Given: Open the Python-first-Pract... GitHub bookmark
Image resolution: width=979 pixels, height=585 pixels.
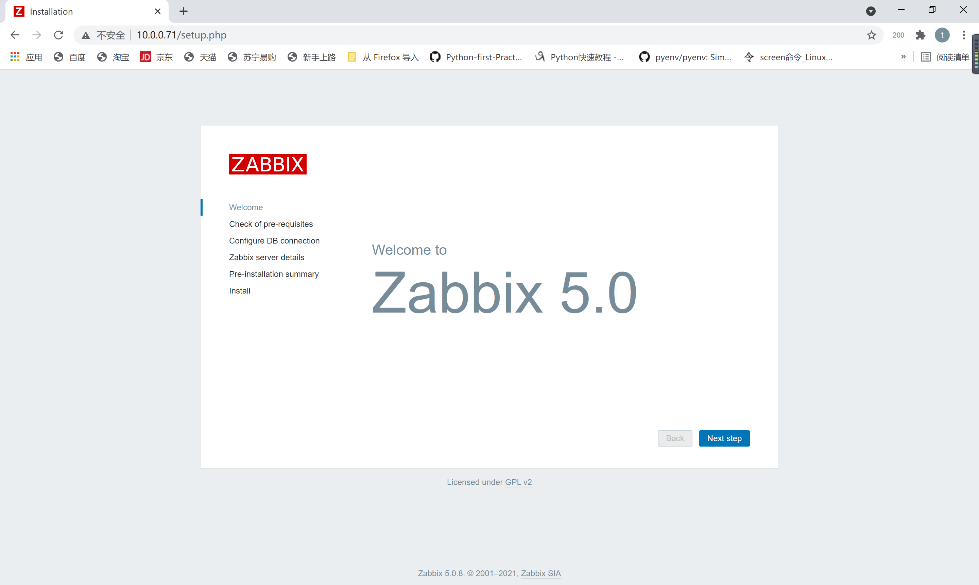Looking at the screenshot, I should click(x=476, y=57).
